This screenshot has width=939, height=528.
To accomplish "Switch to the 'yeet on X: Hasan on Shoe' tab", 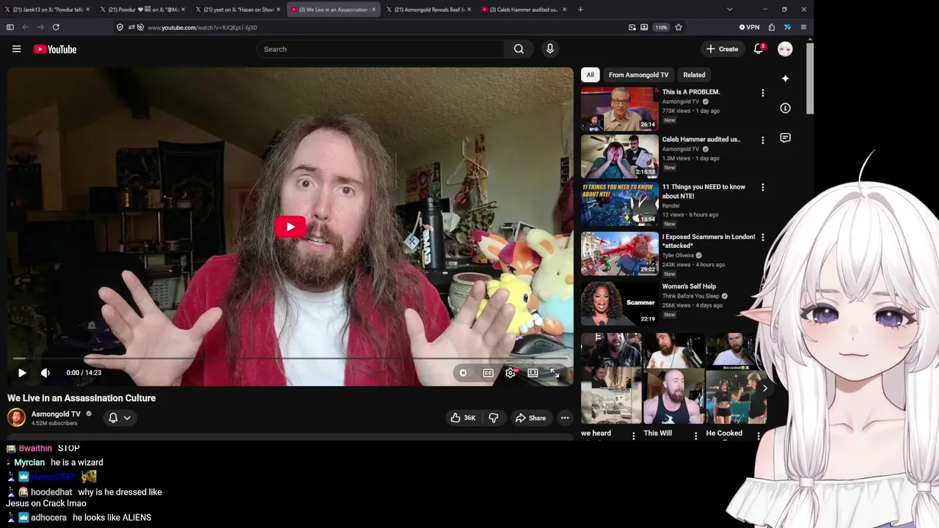I will tap(238, 10).
